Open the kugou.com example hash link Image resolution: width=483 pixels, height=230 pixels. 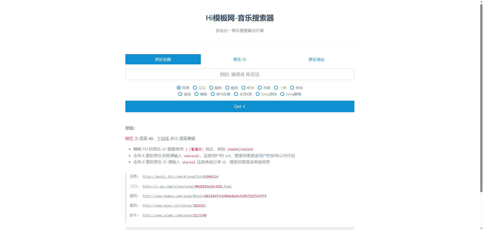pyautogui.click(x=204, y=196)
